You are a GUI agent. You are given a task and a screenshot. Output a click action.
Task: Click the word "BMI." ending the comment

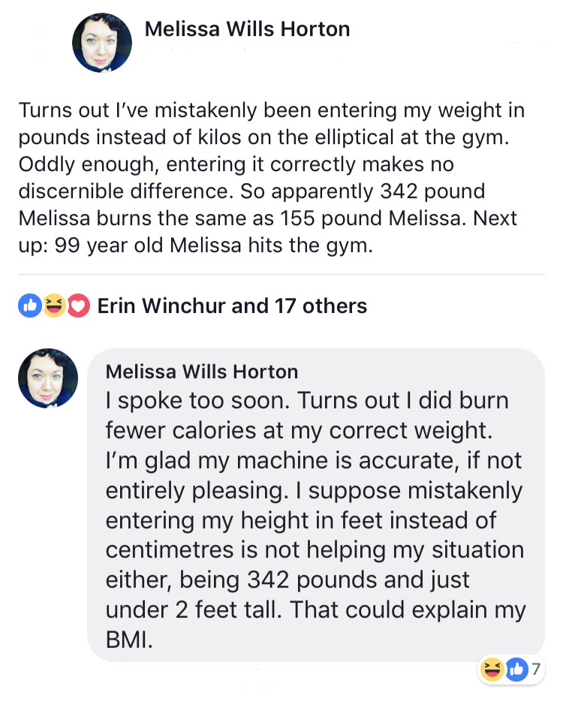129,639
